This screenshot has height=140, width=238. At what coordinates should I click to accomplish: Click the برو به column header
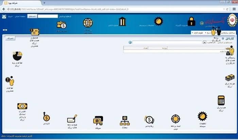158,48
